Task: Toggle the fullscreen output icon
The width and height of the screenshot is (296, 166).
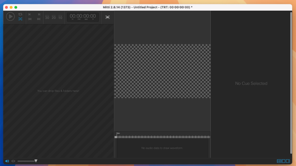Action: (x=108, y=17)
